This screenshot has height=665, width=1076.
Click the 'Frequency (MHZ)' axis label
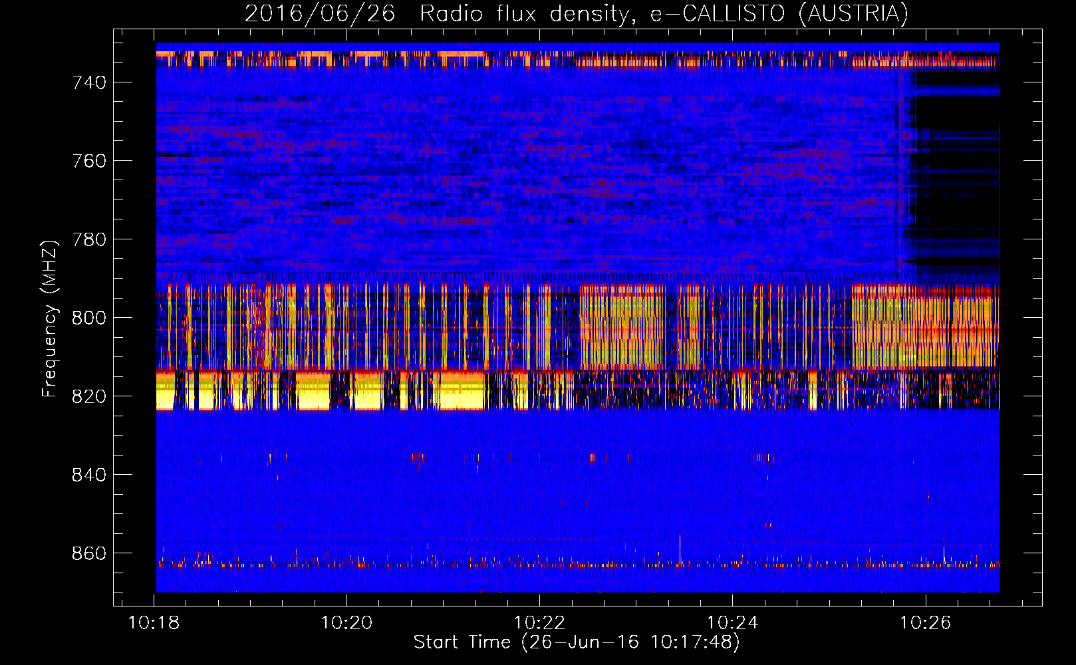50,319
